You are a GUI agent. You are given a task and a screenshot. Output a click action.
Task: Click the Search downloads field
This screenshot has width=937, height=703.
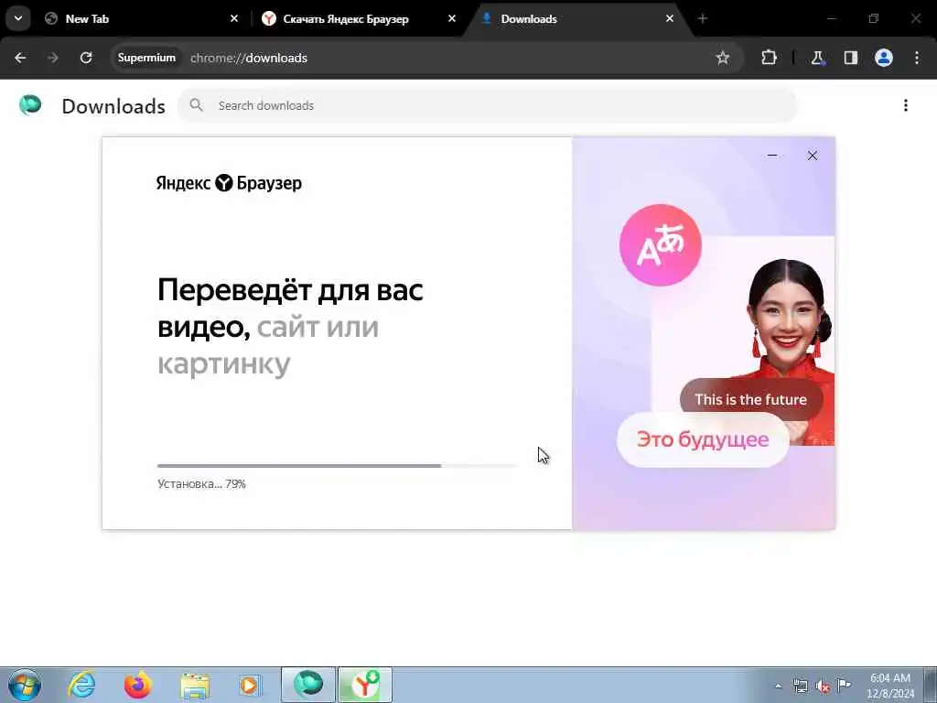coord(487,106)
